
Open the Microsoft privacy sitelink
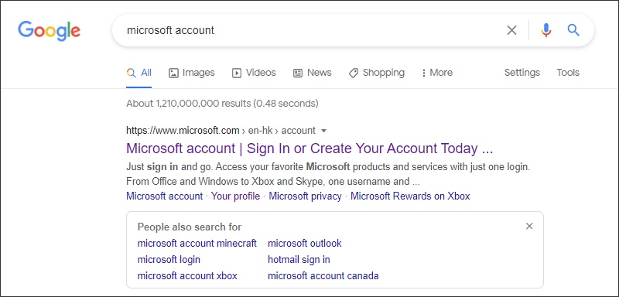coord(305,196)
